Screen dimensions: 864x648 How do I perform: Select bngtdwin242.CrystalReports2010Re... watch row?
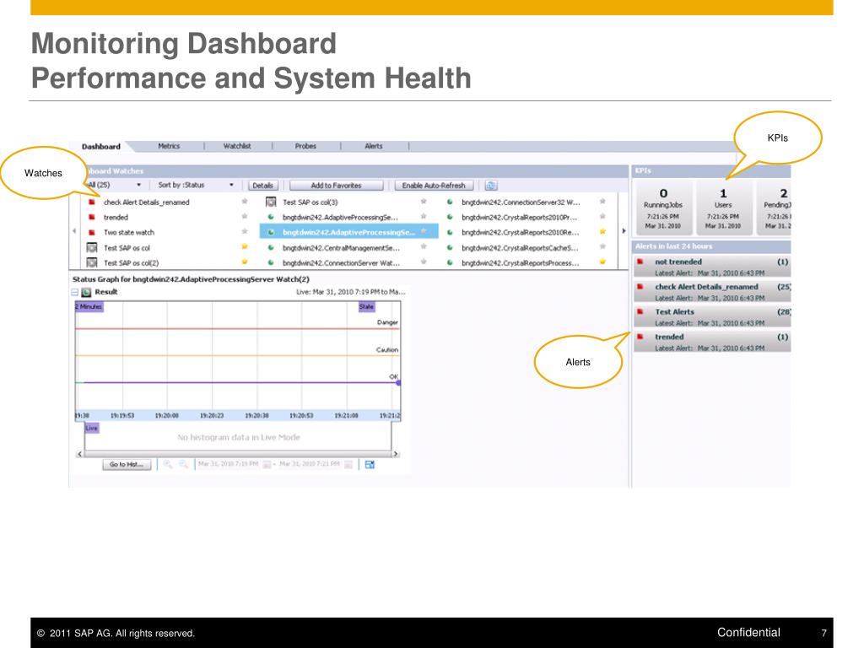[520, 232]
